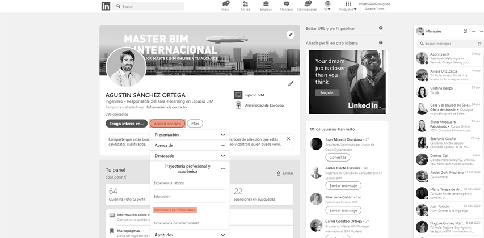
Task: Open conversation with Cristina Benzo
Action: click(x=448, y=92)
